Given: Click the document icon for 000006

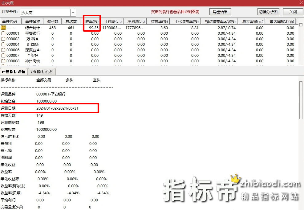Looking at the screenshot, I should [3, 50].
